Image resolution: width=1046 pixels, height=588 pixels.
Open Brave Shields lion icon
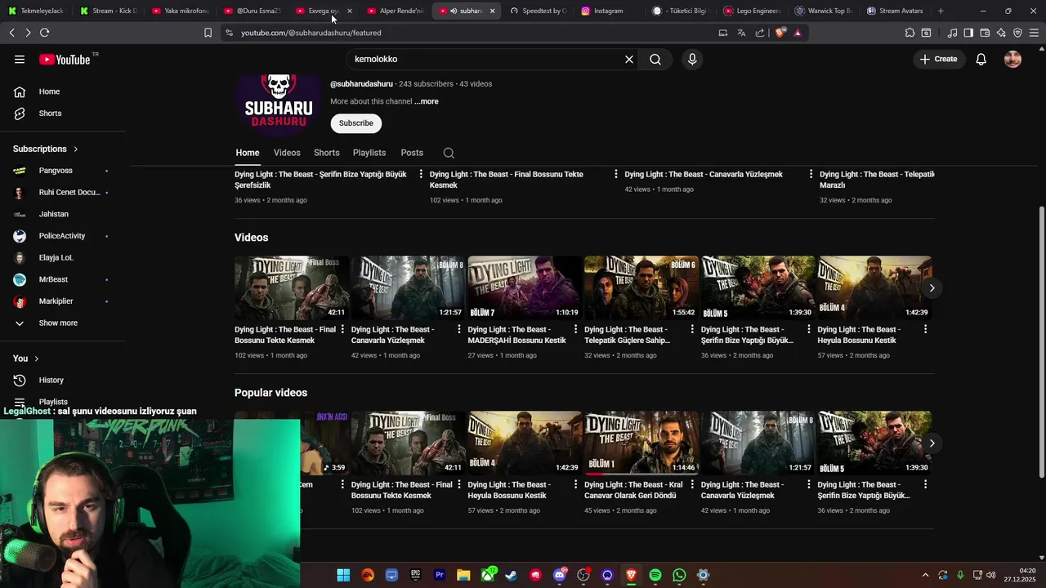tap(780, 33)
